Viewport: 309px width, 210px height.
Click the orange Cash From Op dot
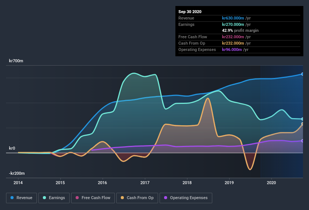(123, 198)
